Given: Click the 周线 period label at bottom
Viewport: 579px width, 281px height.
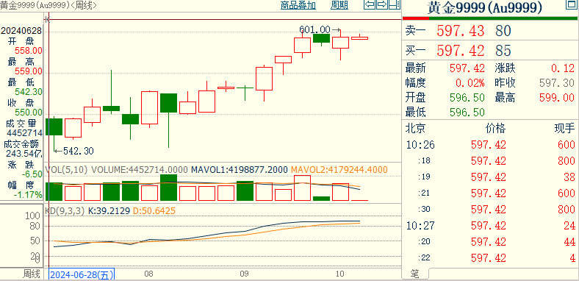Looking at the screenshot, I should (31, 274).
